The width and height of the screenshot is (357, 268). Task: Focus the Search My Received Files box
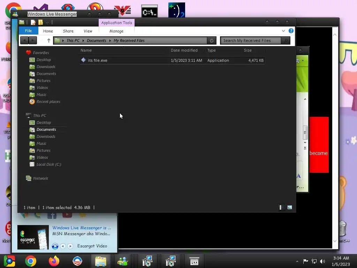pyautogui.click(x=251, y=40)
